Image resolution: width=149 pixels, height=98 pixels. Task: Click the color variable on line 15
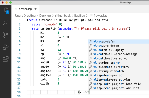45,79
